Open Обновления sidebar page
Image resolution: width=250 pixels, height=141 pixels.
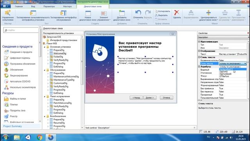click(x=14, y=70)
